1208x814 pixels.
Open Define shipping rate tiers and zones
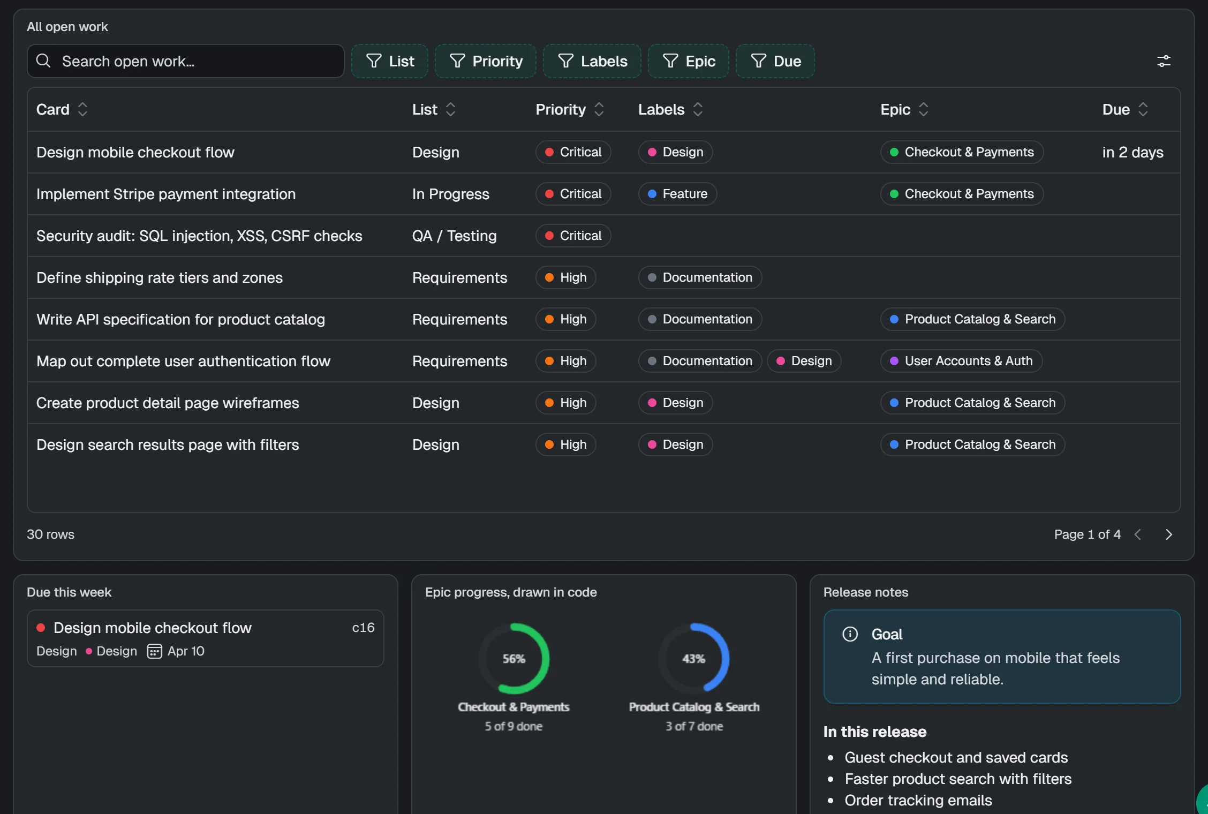(x=604, y=277)
